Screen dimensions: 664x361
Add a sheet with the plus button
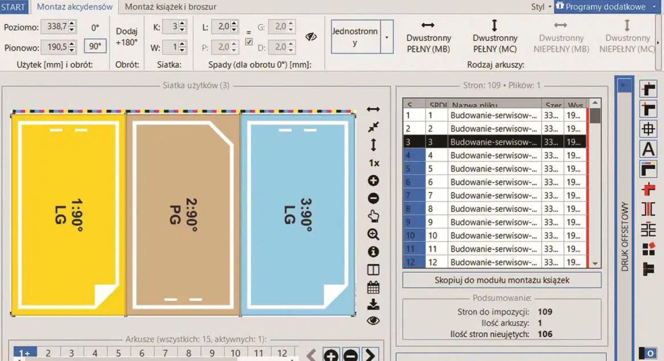(331, 355)
